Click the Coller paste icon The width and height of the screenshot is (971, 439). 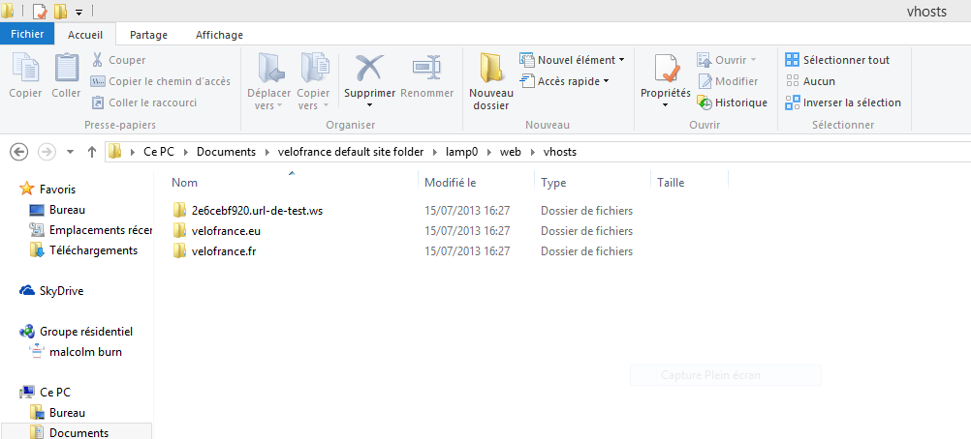[x=66, y=68]
